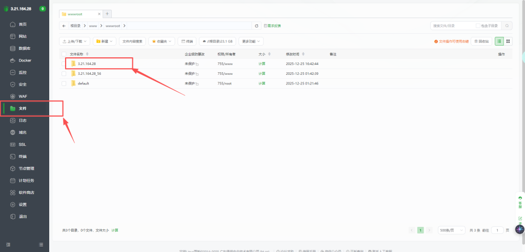Viewport: 525px width, 252px height.
Task: Open the 500条/页 page size dropdown
Action: tap(452, 230)
